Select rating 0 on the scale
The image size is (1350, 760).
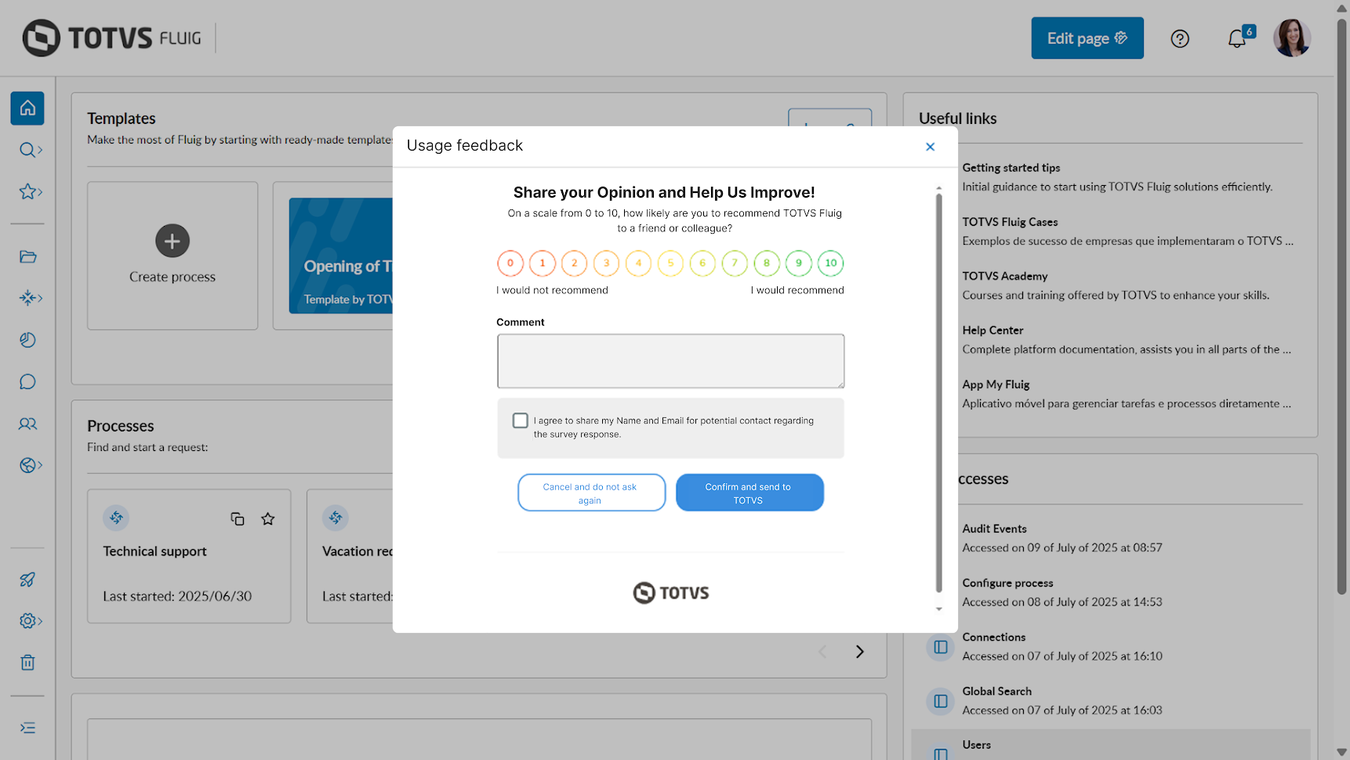tap(510, 264)
